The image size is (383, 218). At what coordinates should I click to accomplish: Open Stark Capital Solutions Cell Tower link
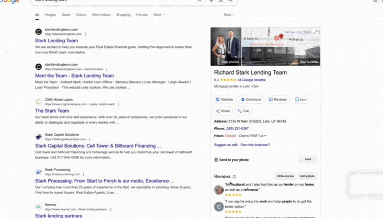point(98,146)
